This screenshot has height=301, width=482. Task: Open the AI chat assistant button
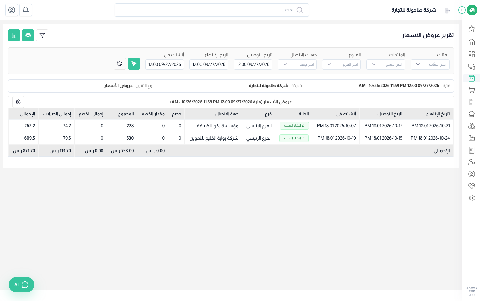[x=21, y=285]
